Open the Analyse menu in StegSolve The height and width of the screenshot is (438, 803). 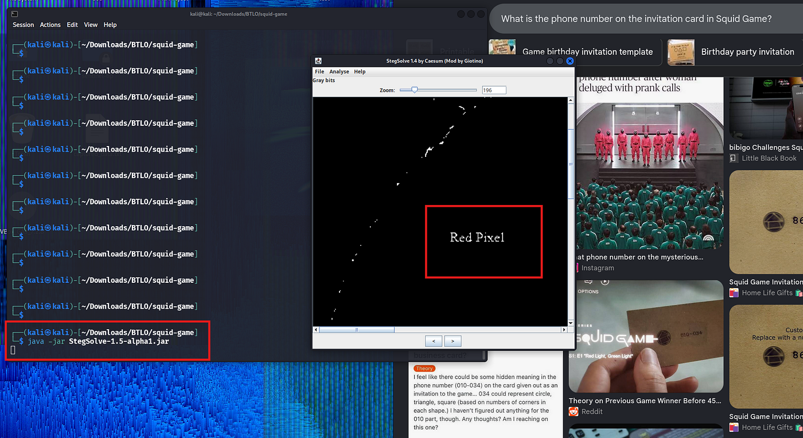tap(339, 72)
